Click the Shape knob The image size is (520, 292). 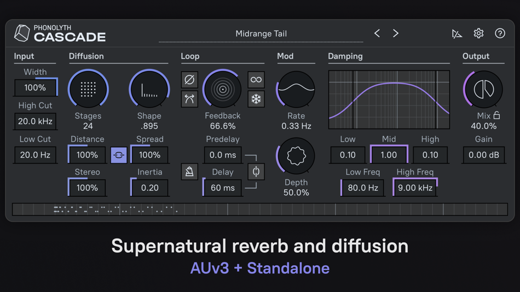149,89
